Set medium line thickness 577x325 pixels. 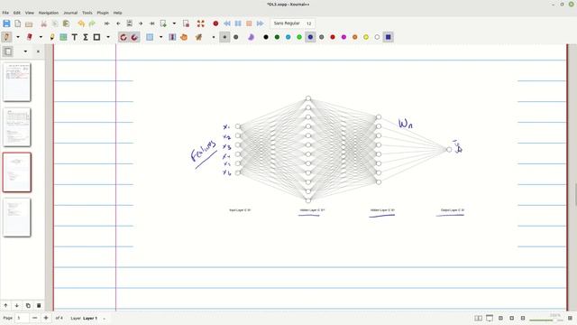tap(224, 37)
